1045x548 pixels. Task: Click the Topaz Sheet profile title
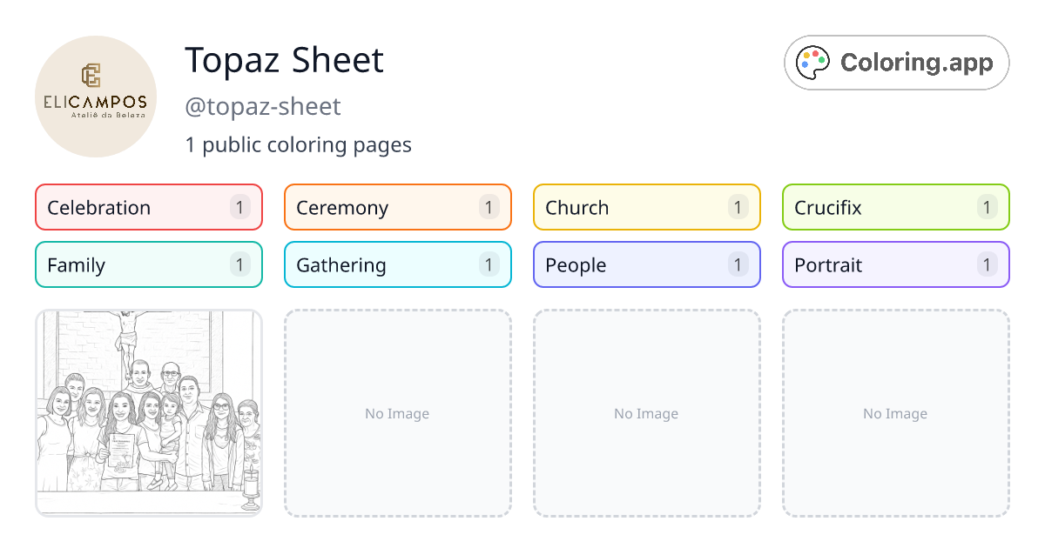[x=284, y=61]
